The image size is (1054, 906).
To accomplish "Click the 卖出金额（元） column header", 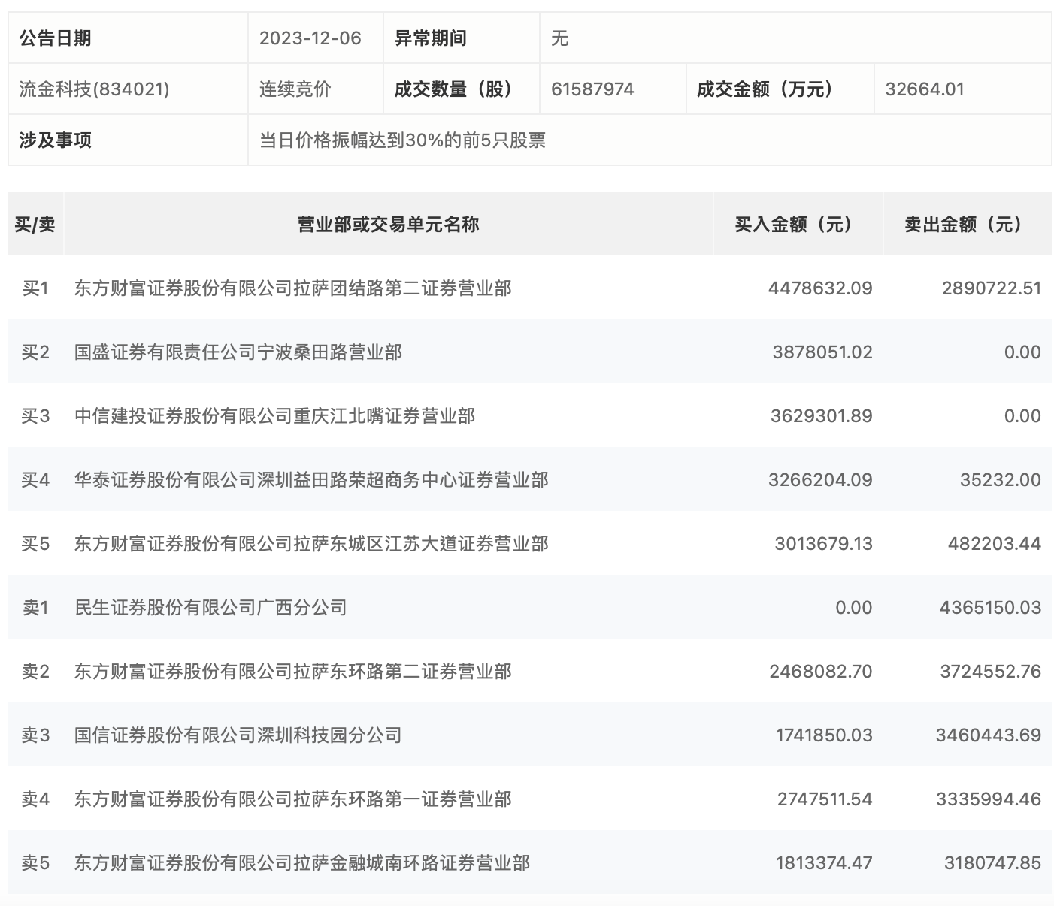I will coord(967,224).
